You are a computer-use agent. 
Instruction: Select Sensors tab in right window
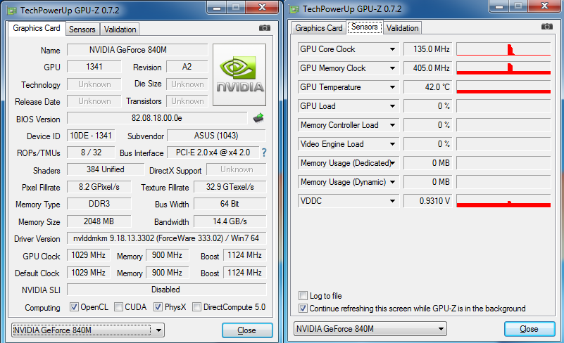click(364, 27)
